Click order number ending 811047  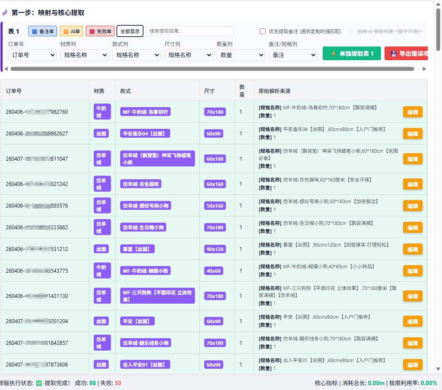[37, 159]
